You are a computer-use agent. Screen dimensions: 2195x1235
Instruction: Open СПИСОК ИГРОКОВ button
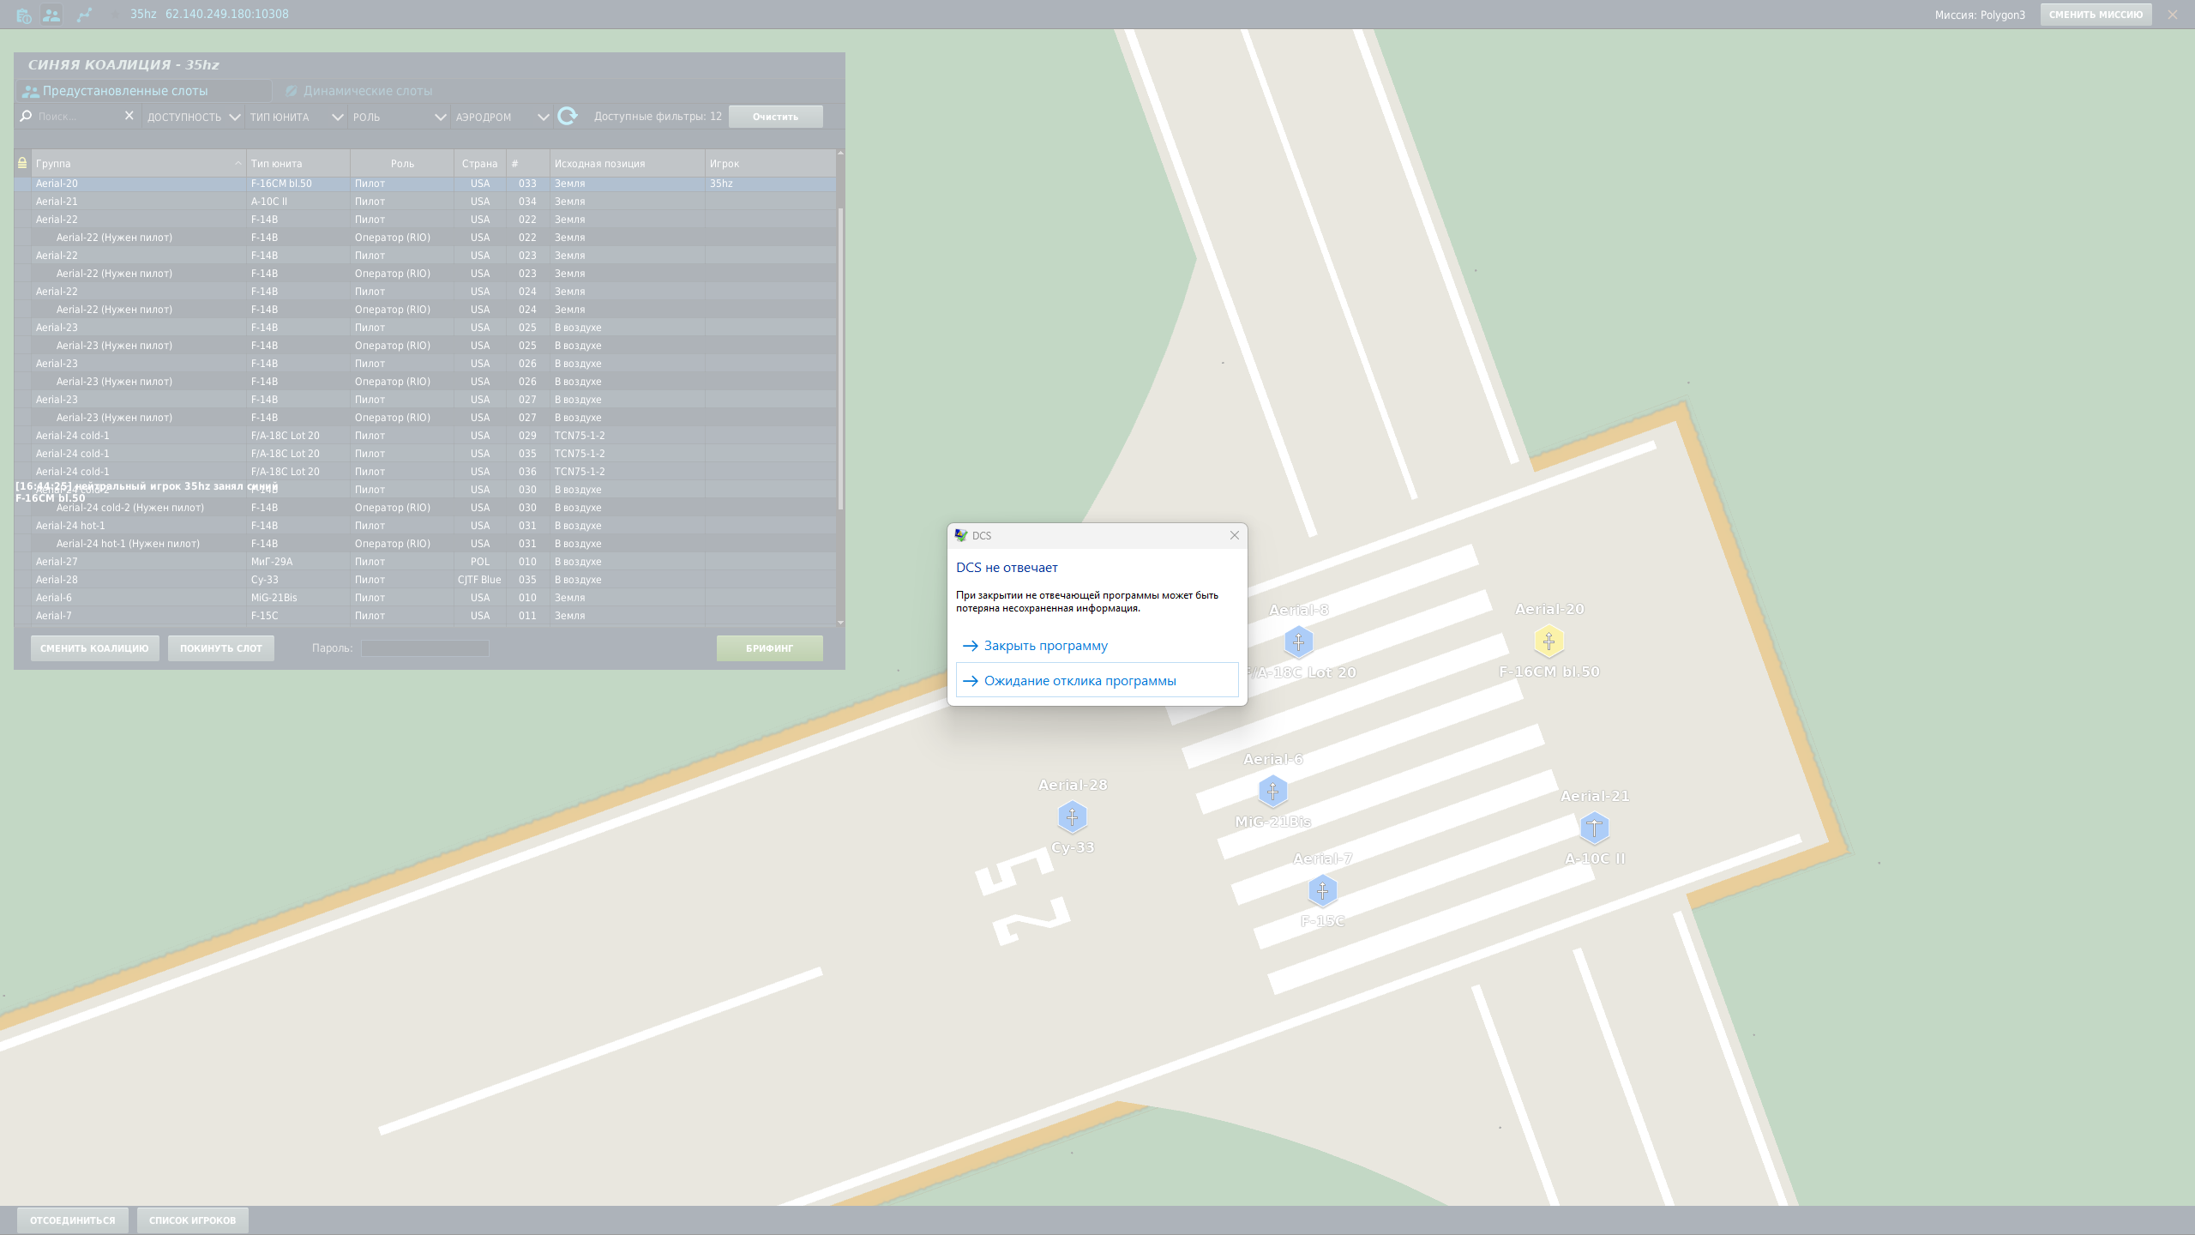tap(192, 1220)
